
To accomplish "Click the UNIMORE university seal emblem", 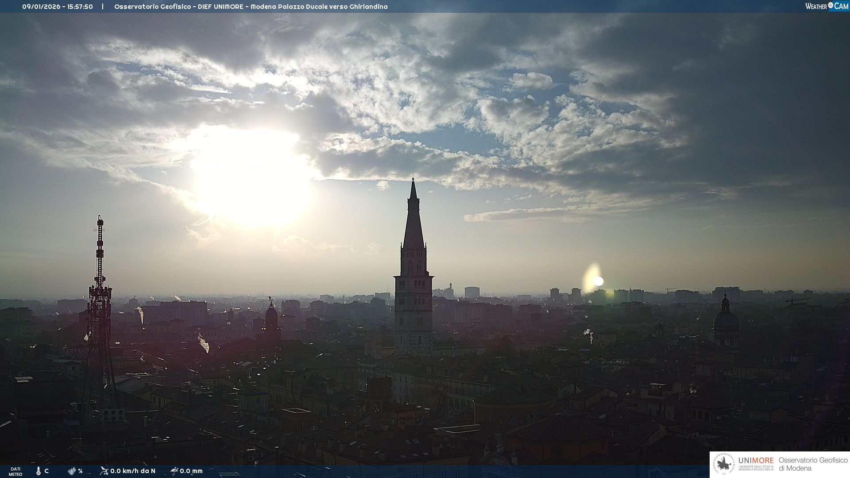I will click(x=724, y=464).
